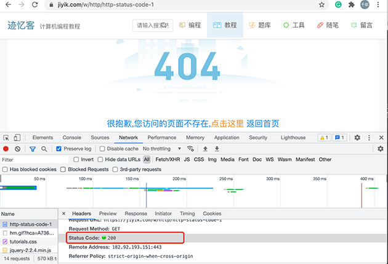Open DevTools settings gear icon
Image resolution: width=388 pixels, height=264 pixels.
click(x=357, y=138)
